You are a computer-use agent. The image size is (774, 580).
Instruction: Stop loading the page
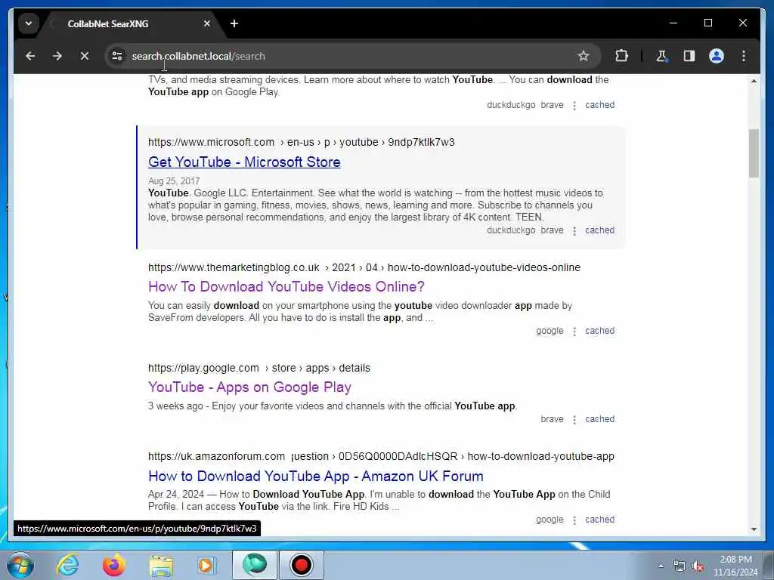85,56
